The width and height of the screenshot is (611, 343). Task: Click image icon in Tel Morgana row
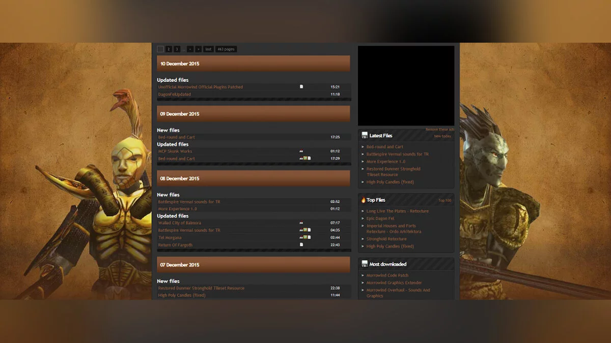[x=305, y=237]
